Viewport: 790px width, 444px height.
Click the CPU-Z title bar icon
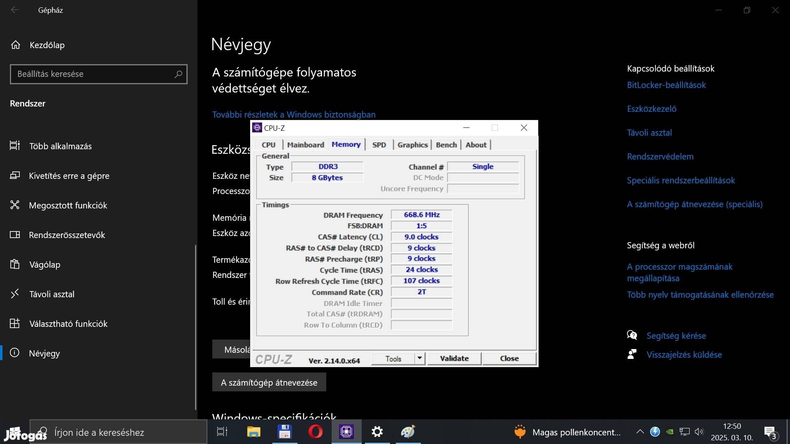tap(257, 127)
